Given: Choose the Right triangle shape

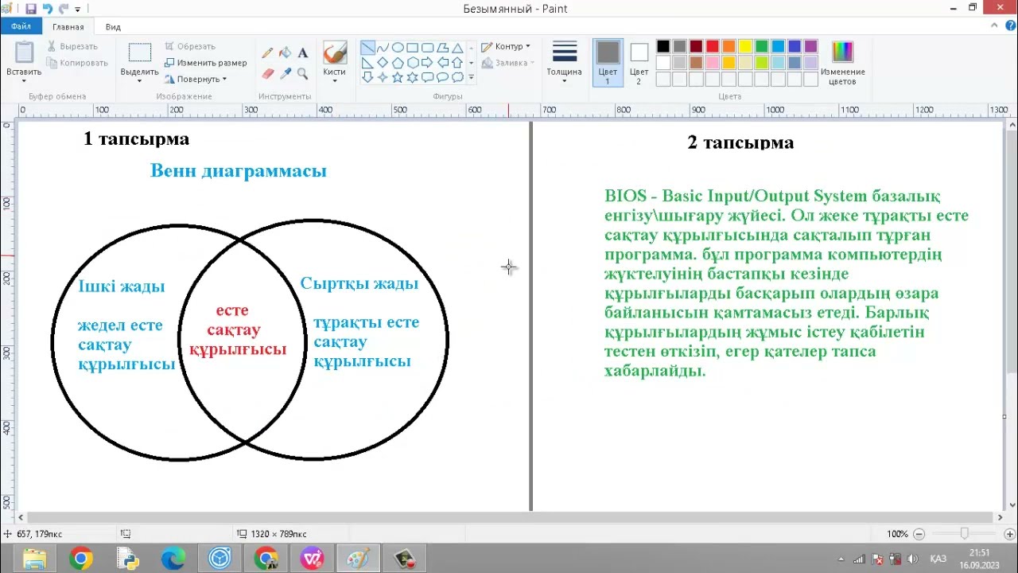Looking at the screenshot, I should coord(367,63).
